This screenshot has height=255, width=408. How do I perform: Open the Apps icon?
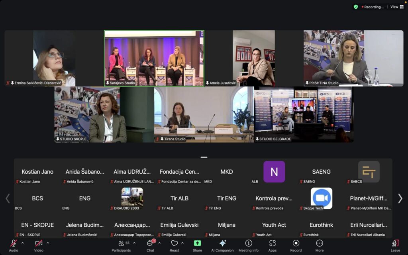[273, 245]
